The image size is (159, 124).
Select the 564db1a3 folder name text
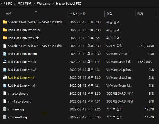point(36,22)
